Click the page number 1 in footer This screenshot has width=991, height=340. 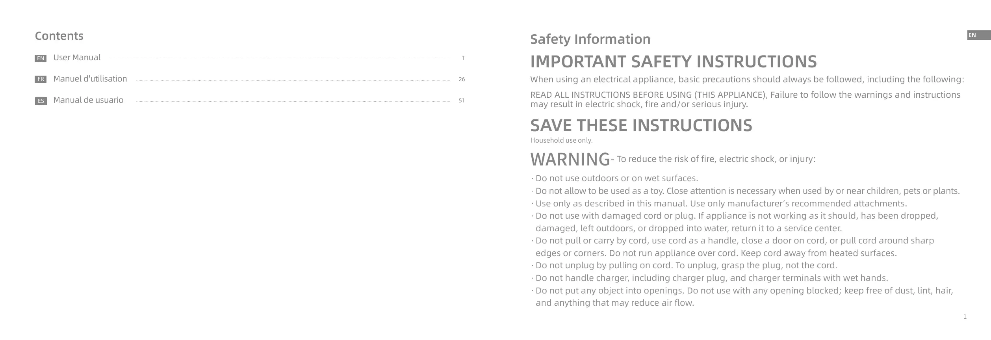(965, 317)
